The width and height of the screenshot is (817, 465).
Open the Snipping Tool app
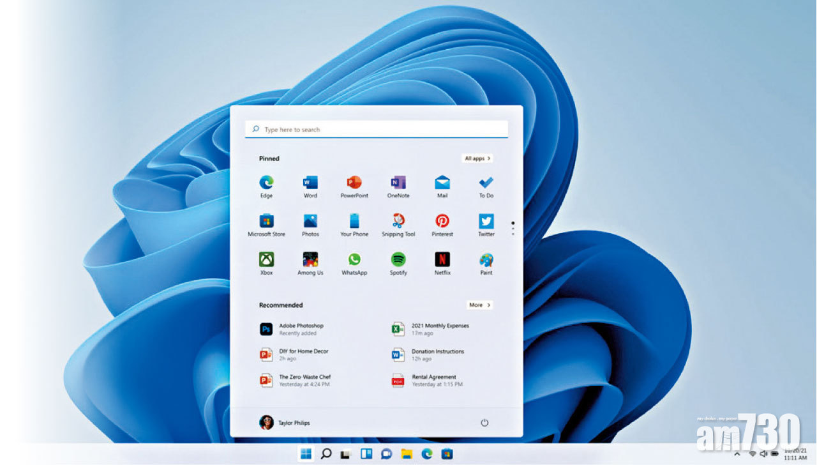tap(398, 222)
